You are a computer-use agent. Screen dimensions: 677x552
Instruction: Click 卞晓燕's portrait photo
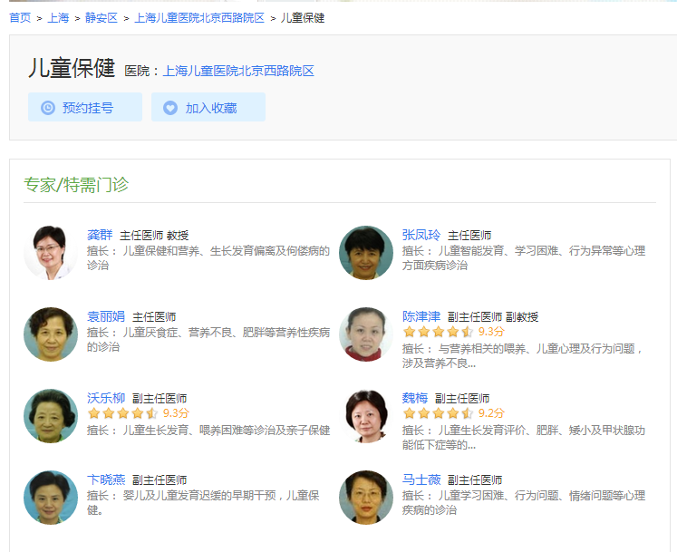click(x=51, y=498)
